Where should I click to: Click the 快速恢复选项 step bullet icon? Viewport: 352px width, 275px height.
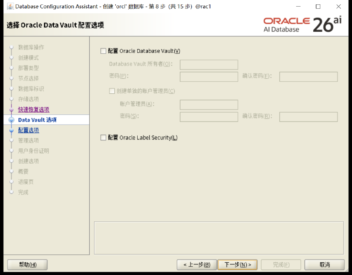pos(11,110)
